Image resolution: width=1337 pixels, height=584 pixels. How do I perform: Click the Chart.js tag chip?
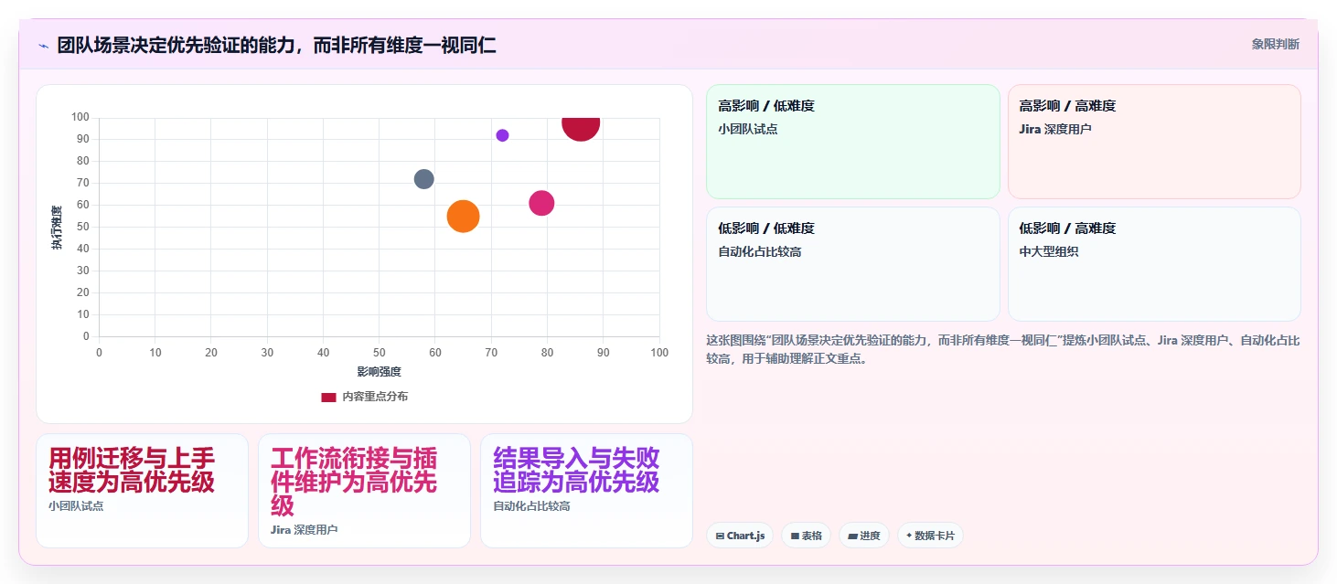[x=741, y=536]
